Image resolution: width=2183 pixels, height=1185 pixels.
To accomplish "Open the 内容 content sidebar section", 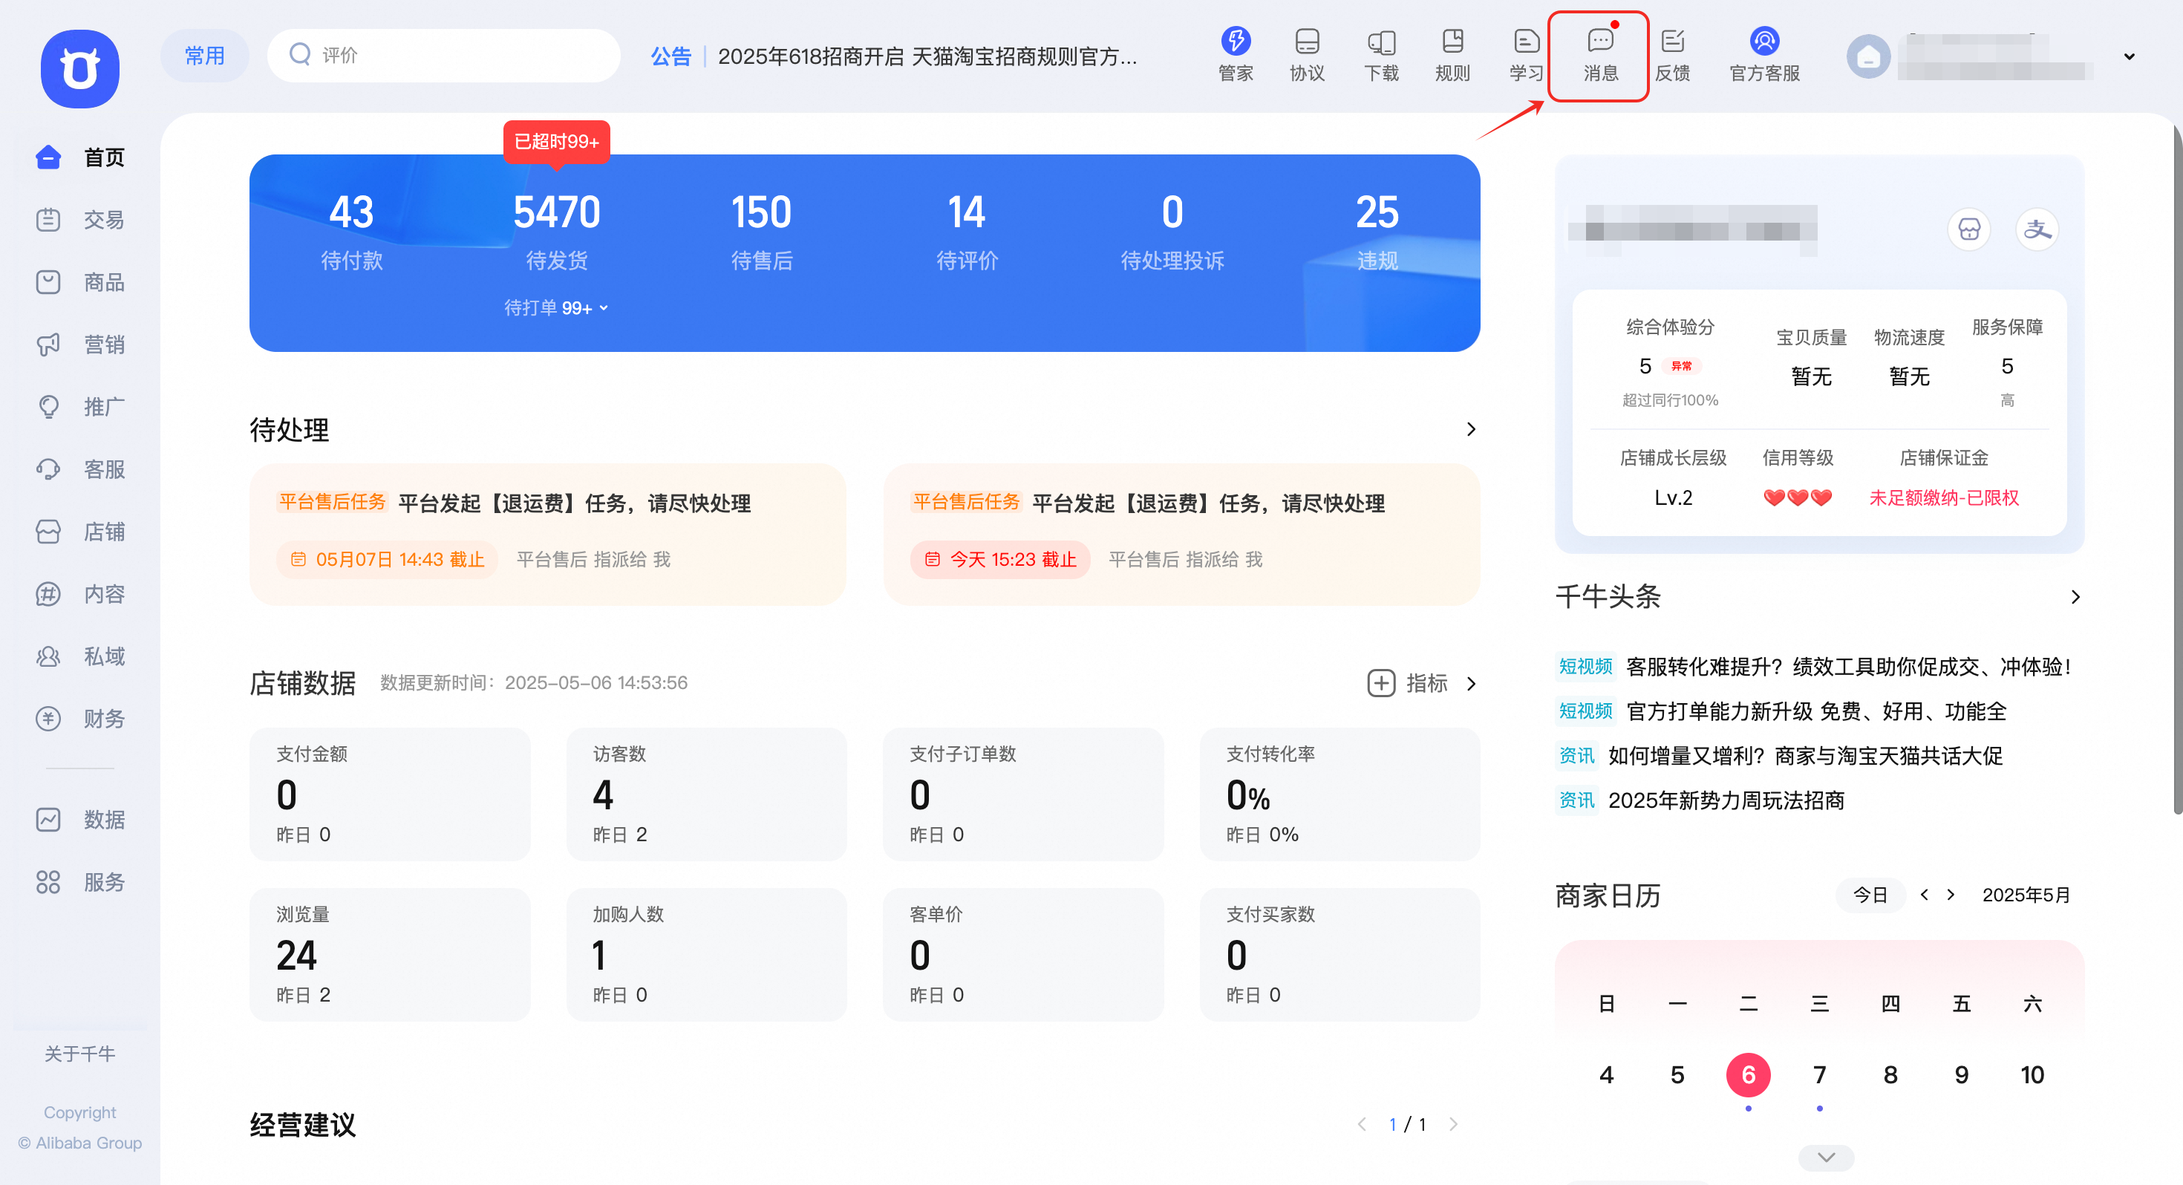I will (x=80, y=594).
